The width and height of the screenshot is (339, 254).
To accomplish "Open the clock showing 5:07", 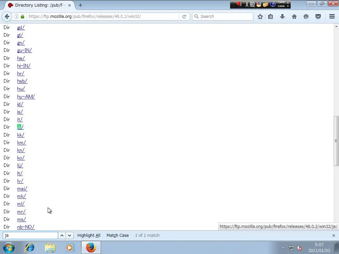I will pyautogui.click(x=319, y=247).
